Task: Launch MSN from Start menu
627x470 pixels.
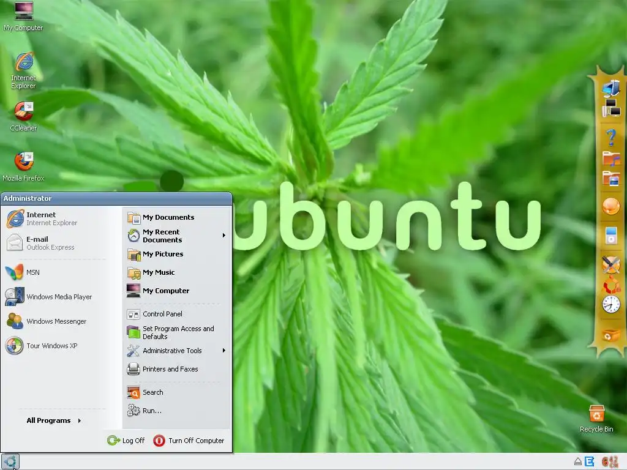Action: [x=56, y=272]
